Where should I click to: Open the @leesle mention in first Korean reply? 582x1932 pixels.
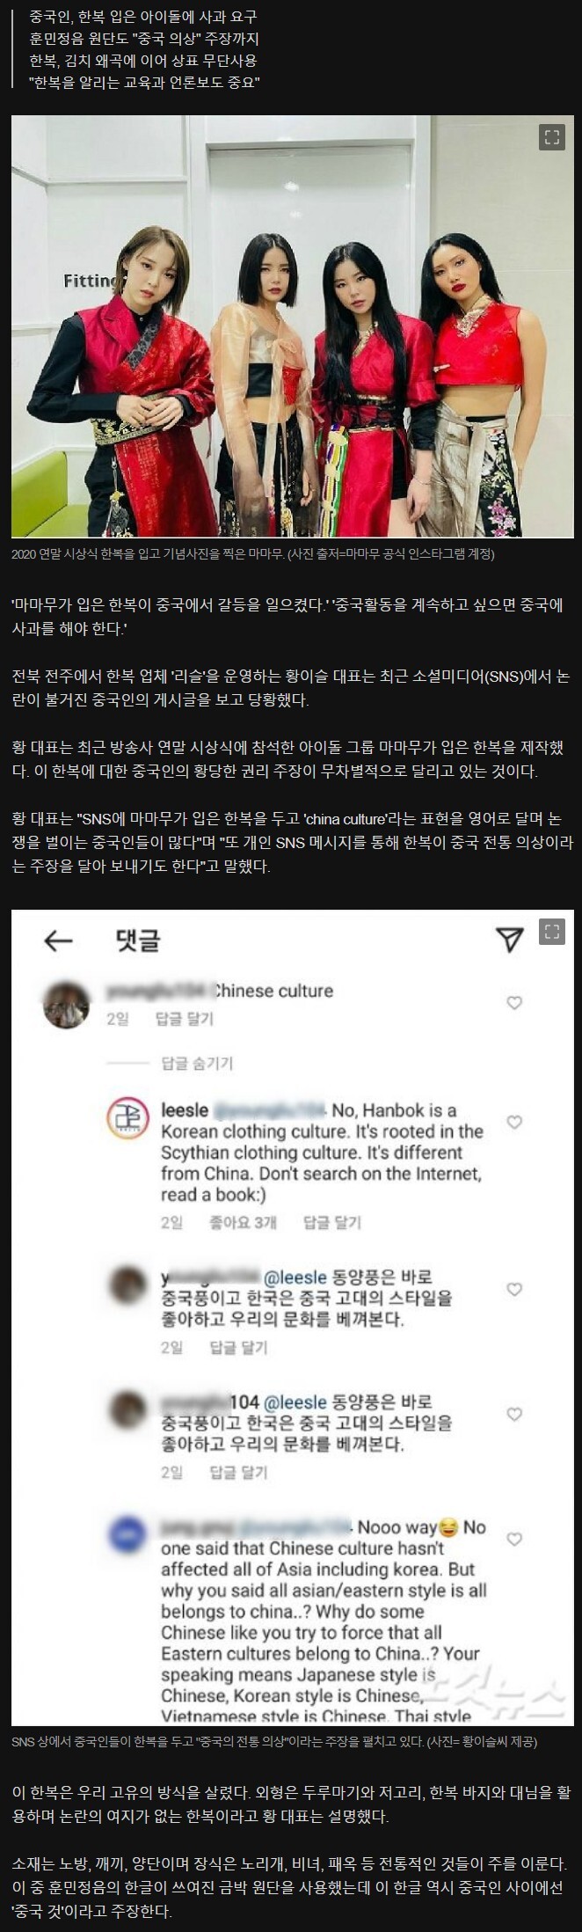click(295, 1277)
